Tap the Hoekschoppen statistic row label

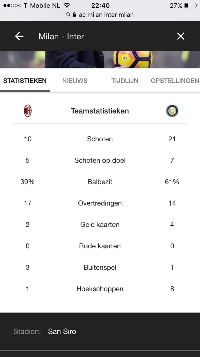tap(100, 289)
